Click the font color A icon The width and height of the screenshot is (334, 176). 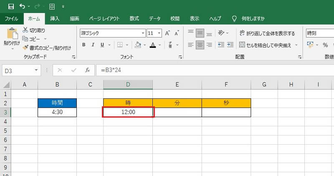click(153, 45)
